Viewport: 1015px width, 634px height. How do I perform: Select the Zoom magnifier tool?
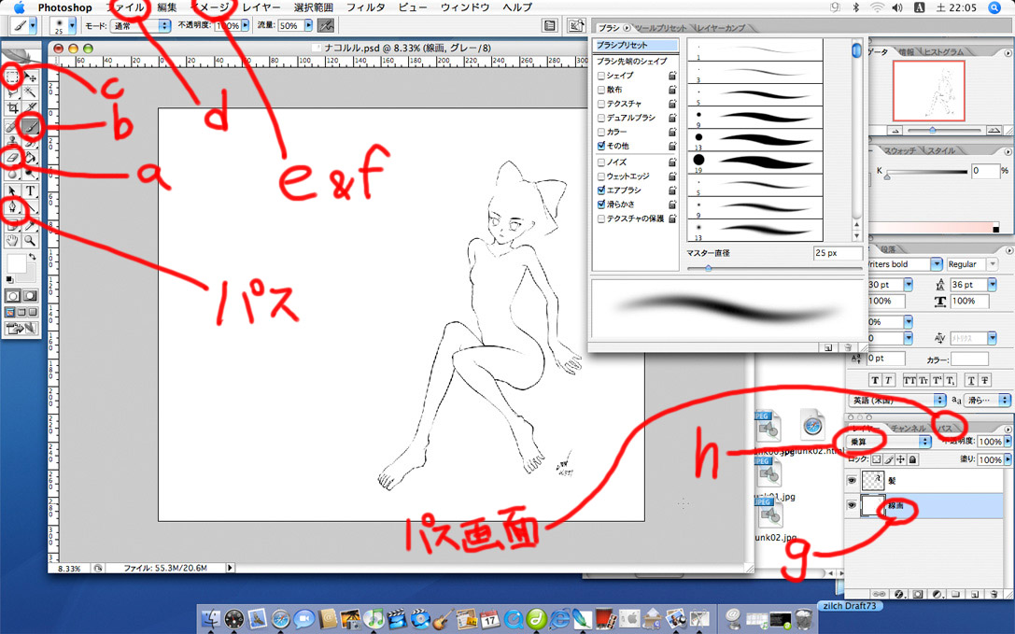tap(31, 240)
